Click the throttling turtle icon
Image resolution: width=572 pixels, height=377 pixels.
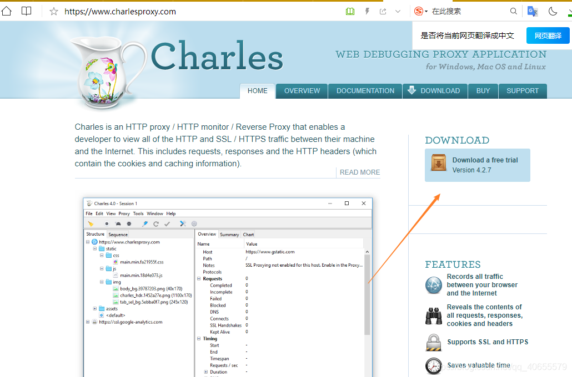[x=118, y=223]
